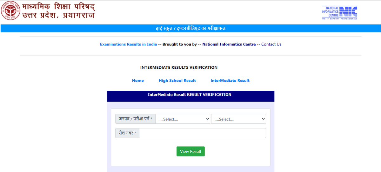The height and width of the screenshot is (172, 381).
Task: Open the InterMediate Result page
Action: 230,81
